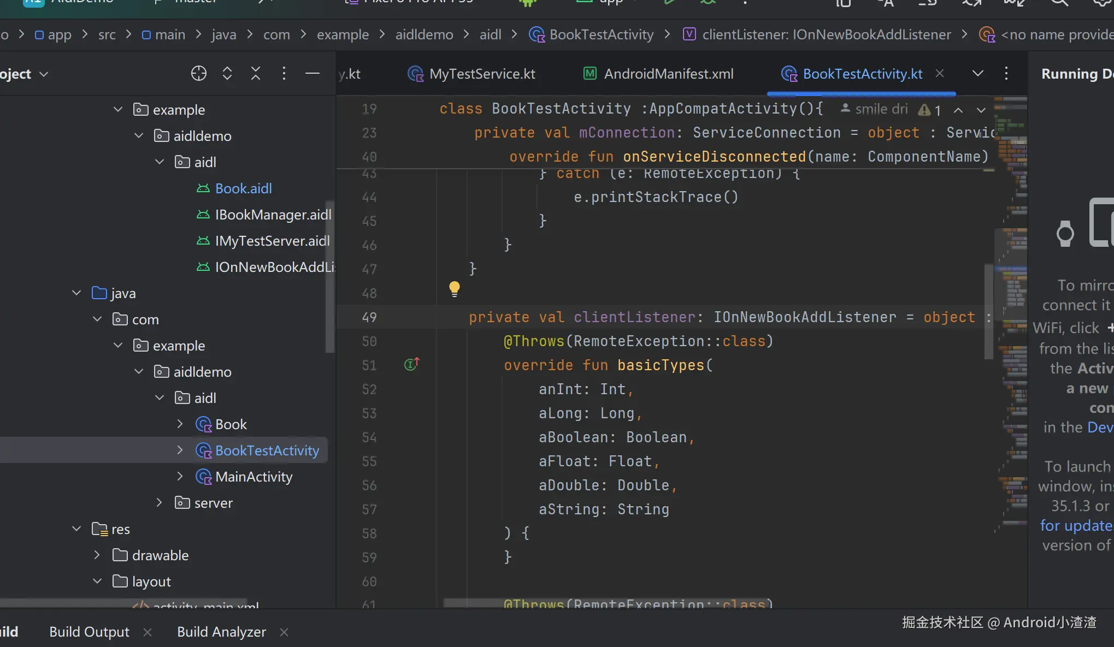Close the BookTestActivity.kt editor tab
Viewport: 1114px width, 647px height.
pos(940,73)
